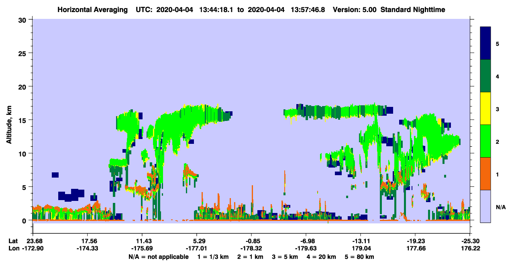Click the y-axis tick label 20
Image resolution: width=522 pixels, height=268 pixels.
(23, 87)
